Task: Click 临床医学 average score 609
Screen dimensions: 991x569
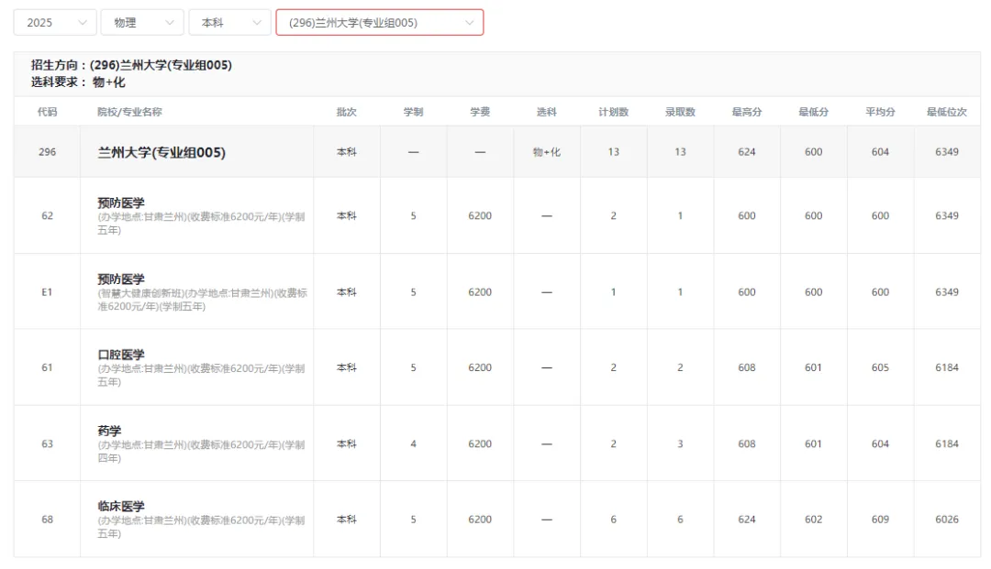Action: 880,520
